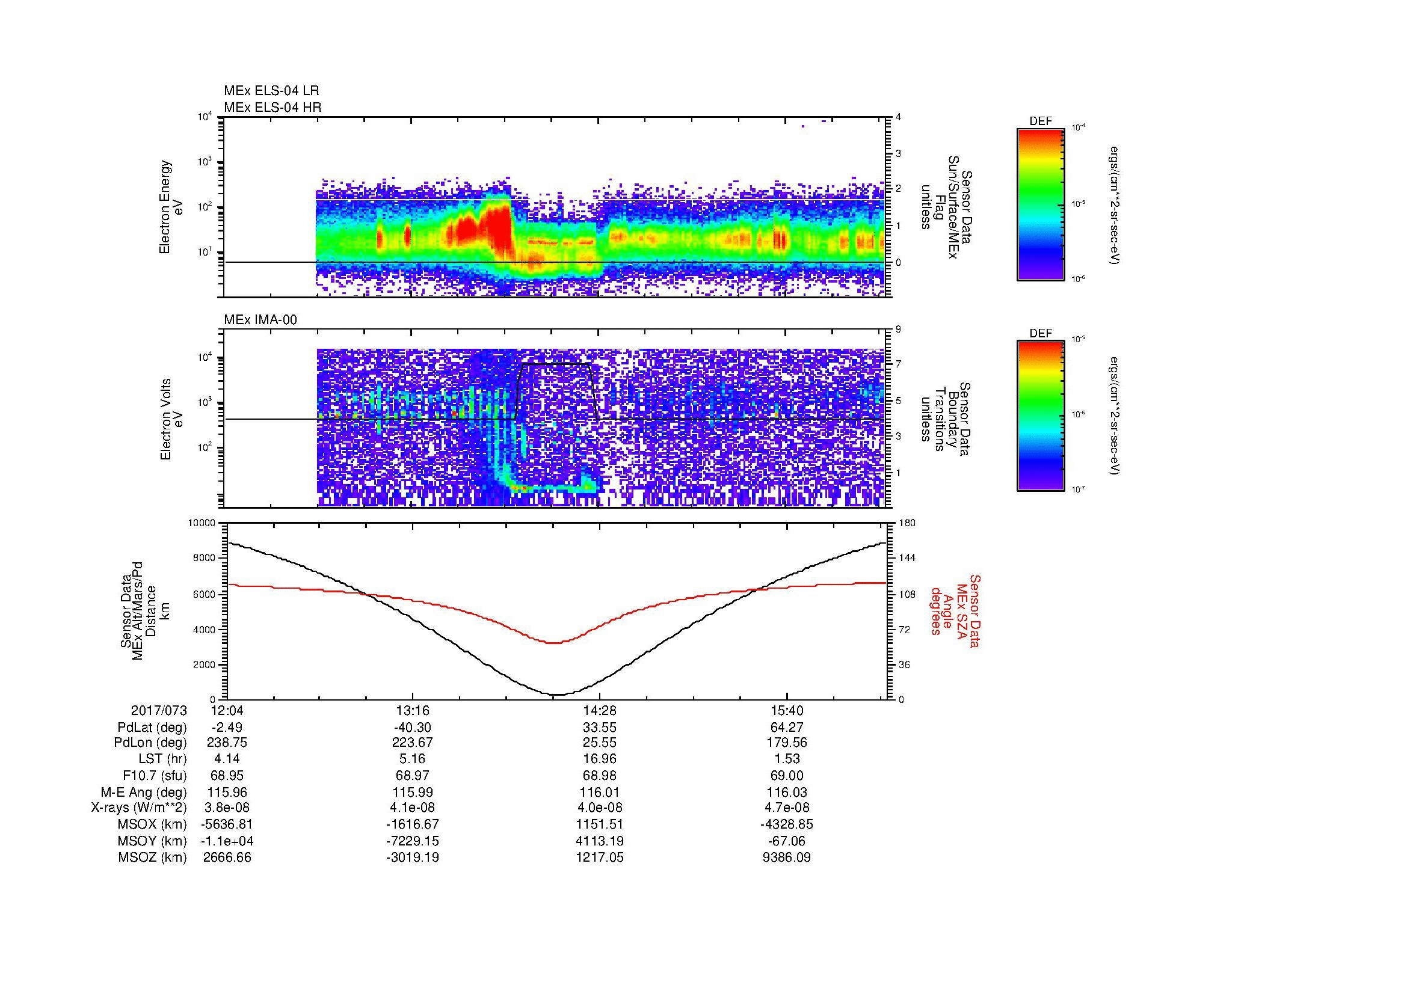Click the time tick '14:28'
The image size is (1407, 994).
pos(600,711)
